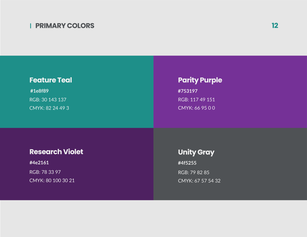Select the Feature Teal color name

point(51,80)
